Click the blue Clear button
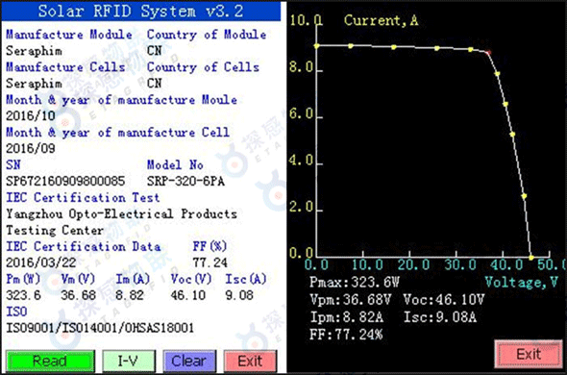The height and width of the screenshot is (375, 567). (189, 361)
